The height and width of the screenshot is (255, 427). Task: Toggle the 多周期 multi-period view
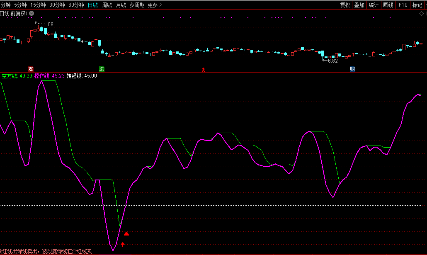tap(137, 5)
